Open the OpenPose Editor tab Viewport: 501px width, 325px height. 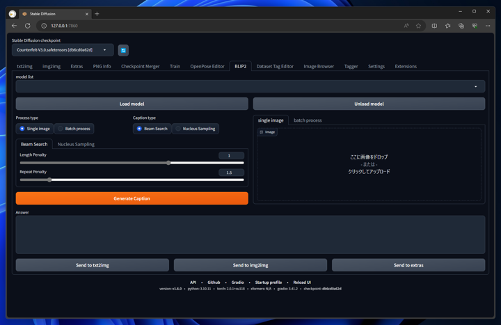pos(207,67)
